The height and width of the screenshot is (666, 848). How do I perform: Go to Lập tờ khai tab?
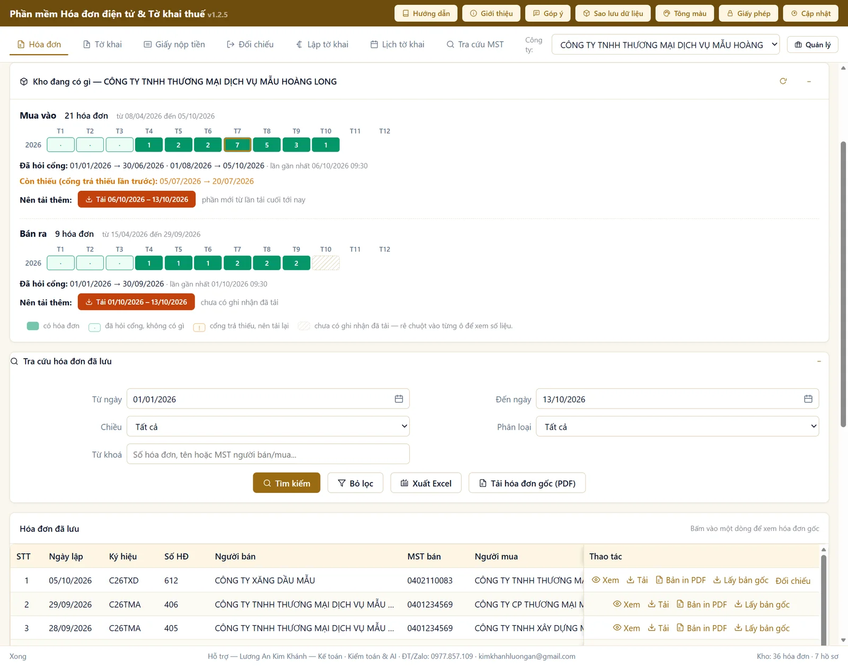tap(322, 45)
